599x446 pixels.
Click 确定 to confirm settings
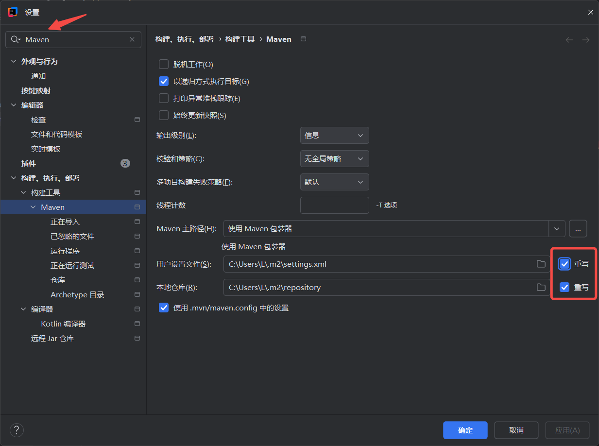pyautogui.click(x=465, y=430)
